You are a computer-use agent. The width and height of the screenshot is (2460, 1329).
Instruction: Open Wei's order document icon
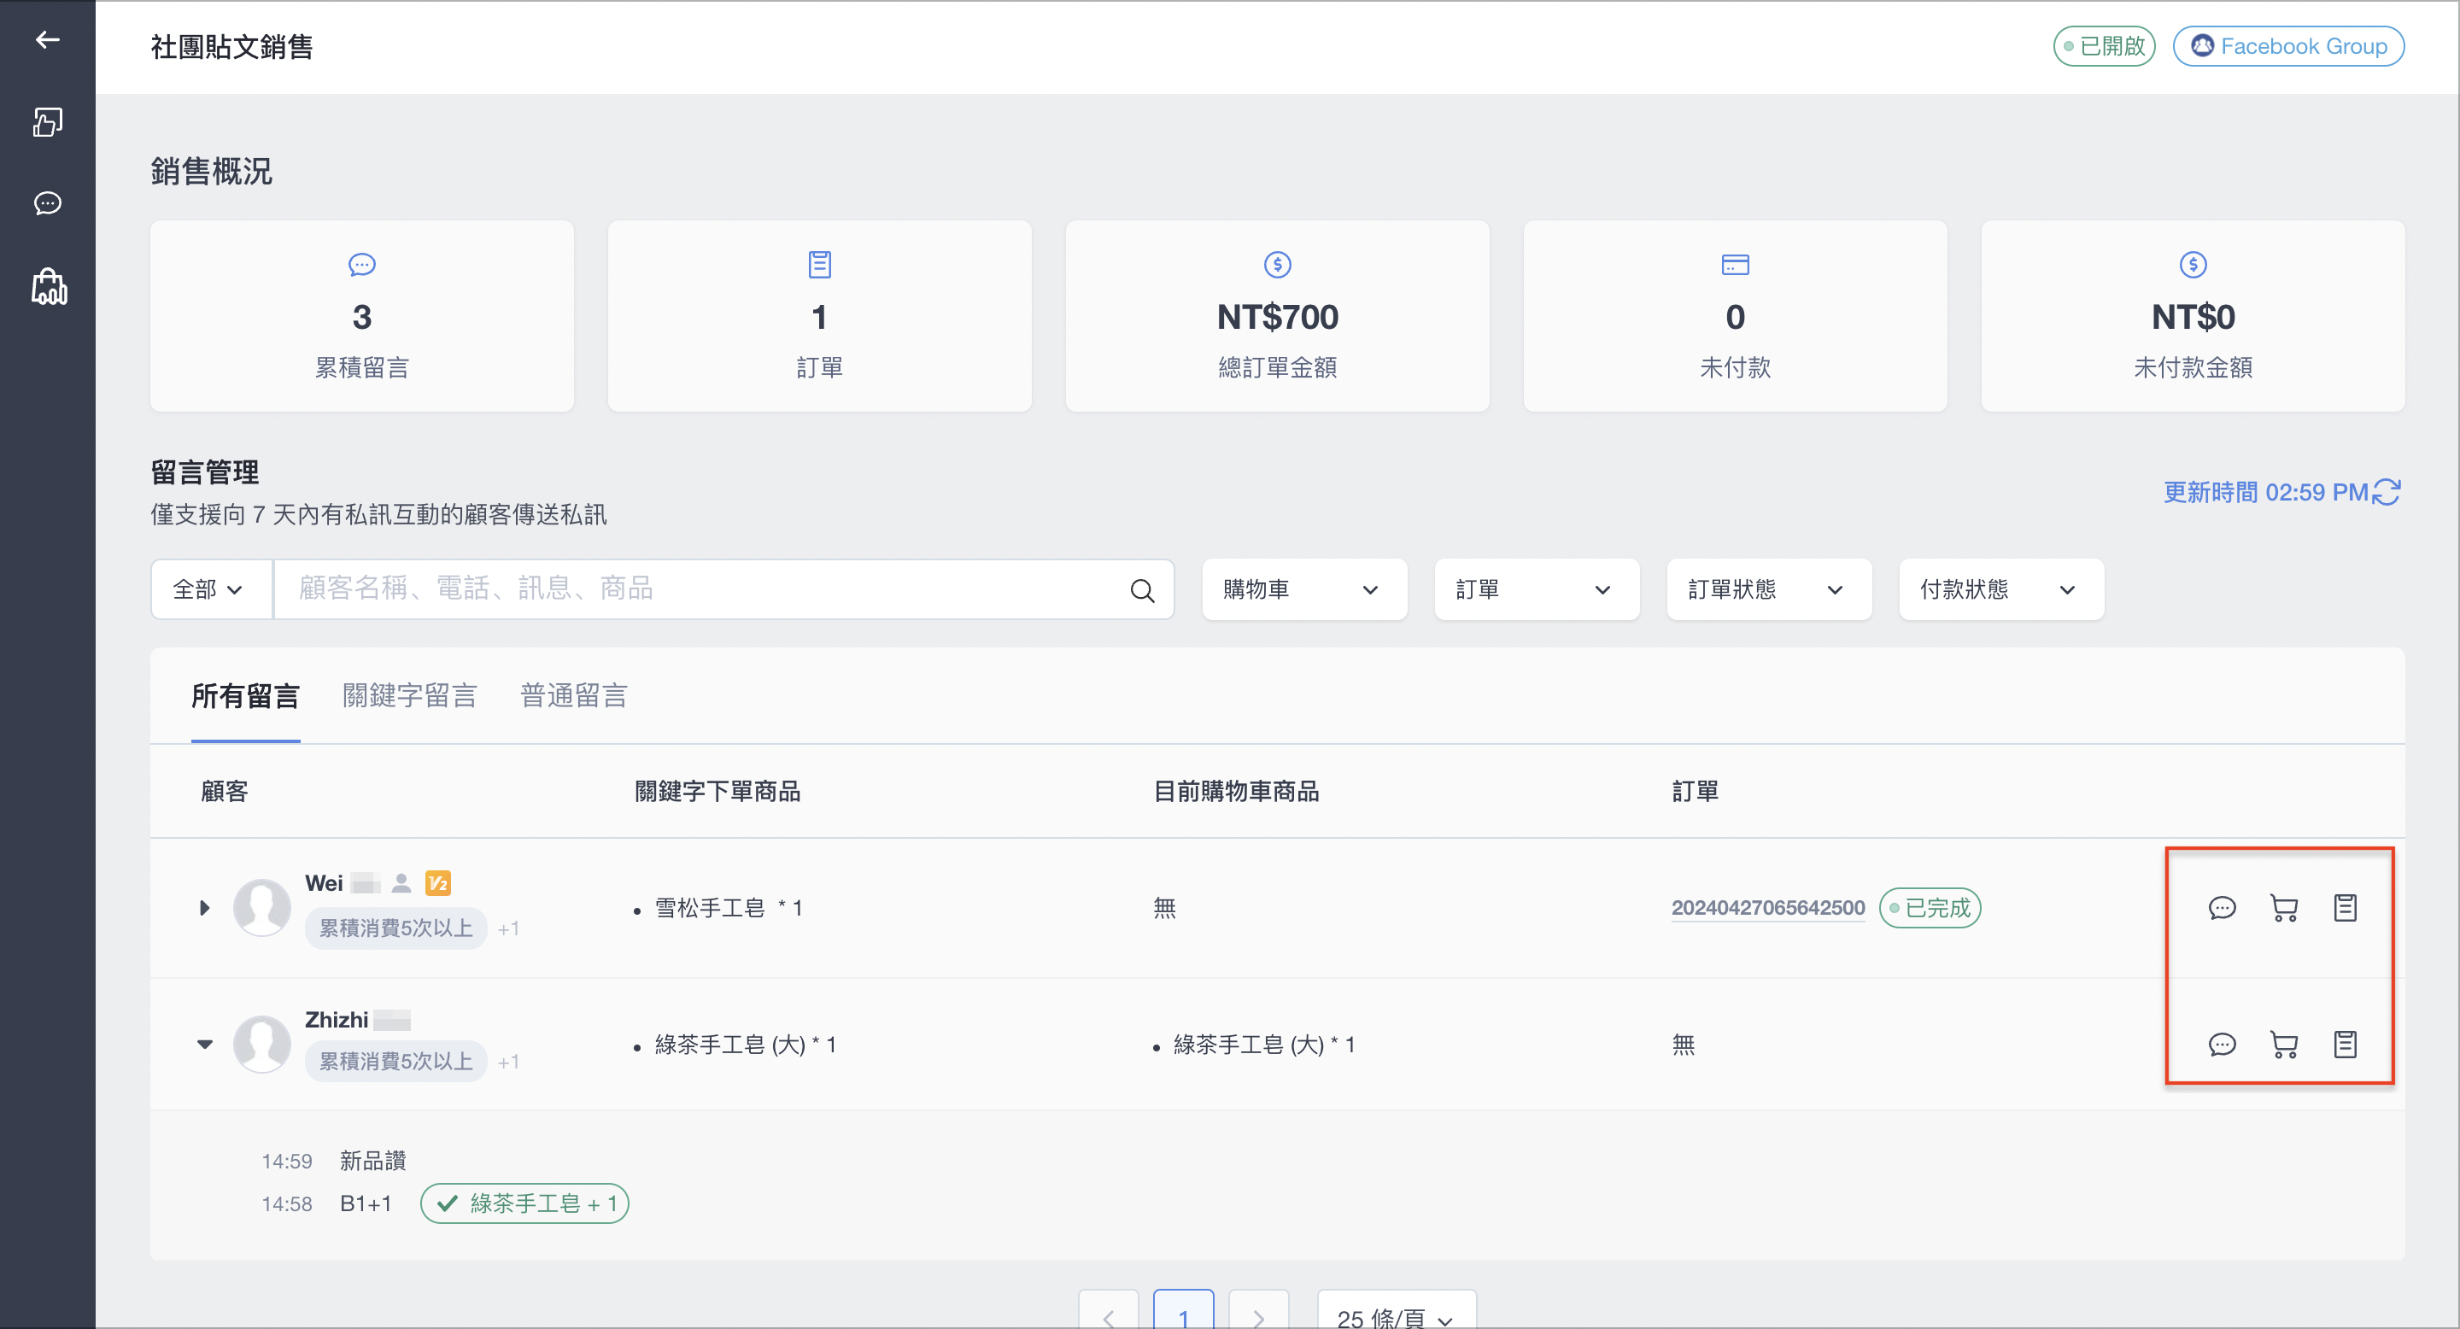tap(2346, 908)
